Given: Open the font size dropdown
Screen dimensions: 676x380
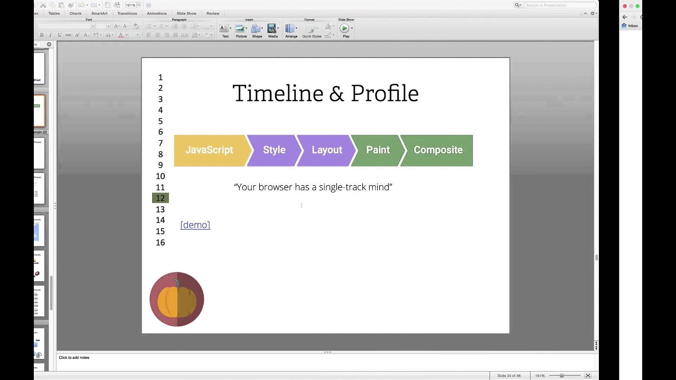Looking at the screenshot, I should pyautogui.click(x=108, y=26).
